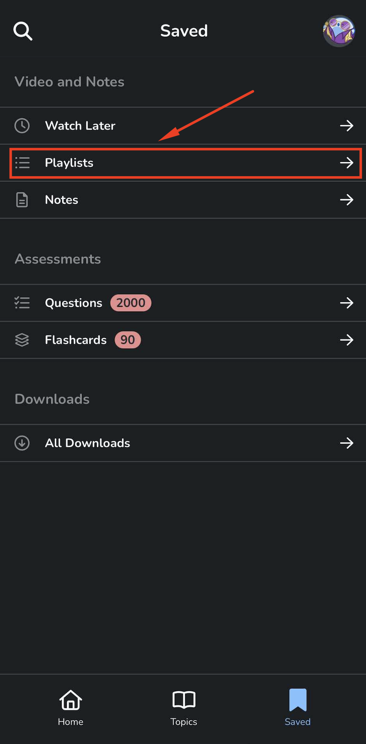
Task: Tap the Watch Later clock icon
Action: click(22, 126)
